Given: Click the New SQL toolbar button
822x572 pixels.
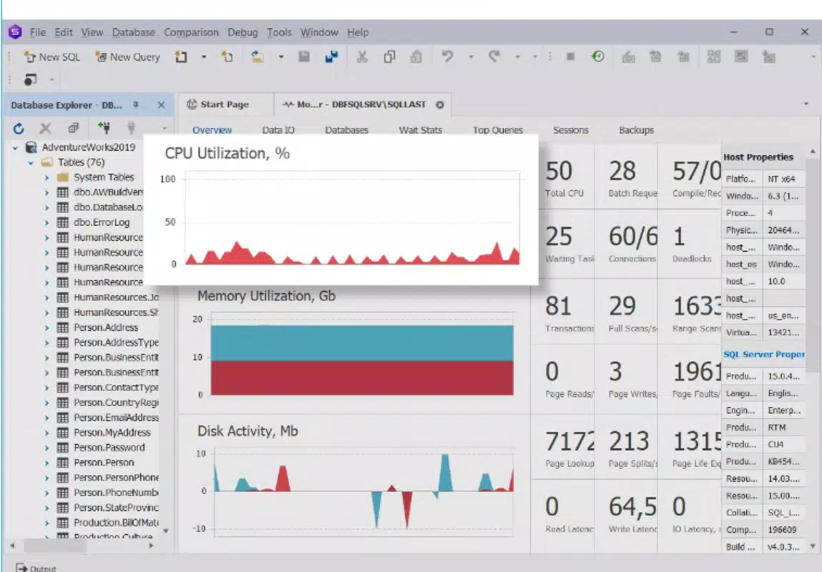Looking at the screenshot, I should tap(52, 57).
